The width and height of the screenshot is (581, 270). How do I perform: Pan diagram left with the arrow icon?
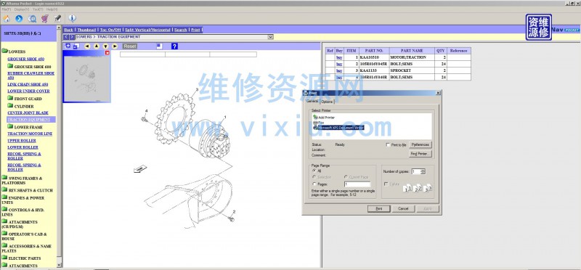pos(87,46)
